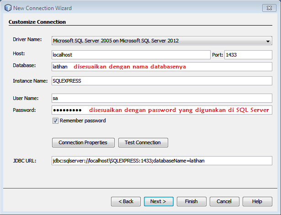Close the New Connection Wizard window
This screenshot has width=281, height=215.
[x=269, y=8]
